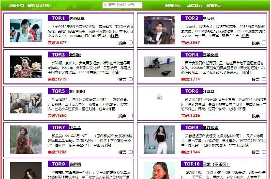Open the TOP.7 photo with dog
Image resolution: width=271 pixels, height=179 pixels.
(x=26, y=139)
